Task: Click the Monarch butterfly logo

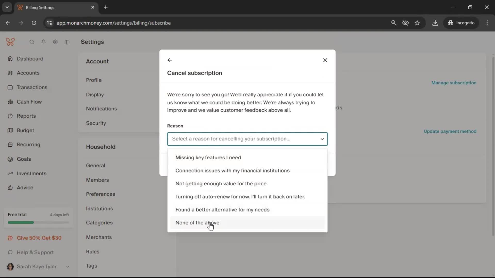Action: point(10,42)
